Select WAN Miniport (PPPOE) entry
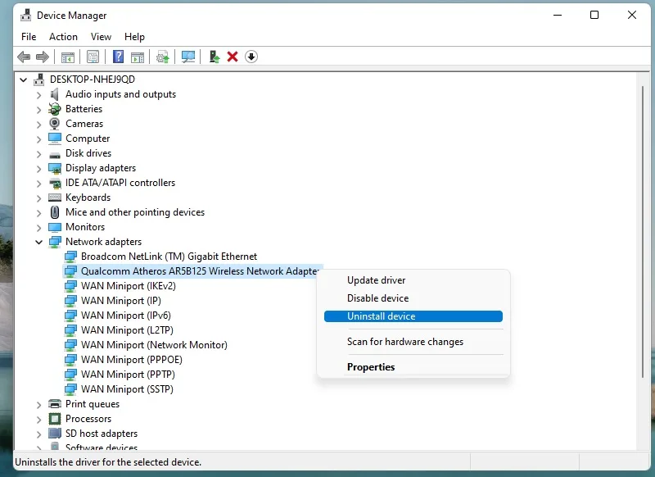Viewport: 655px width, 477px height. (x=124, y=360)
